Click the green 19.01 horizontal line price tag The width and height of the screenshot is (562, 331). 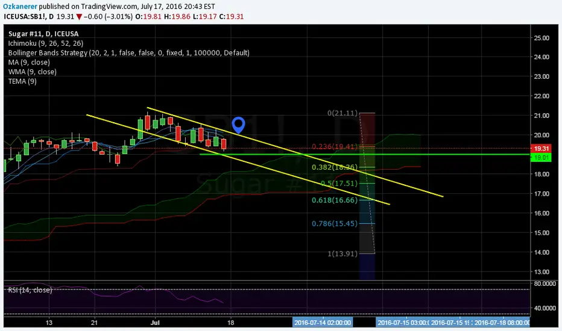[541, 158]
